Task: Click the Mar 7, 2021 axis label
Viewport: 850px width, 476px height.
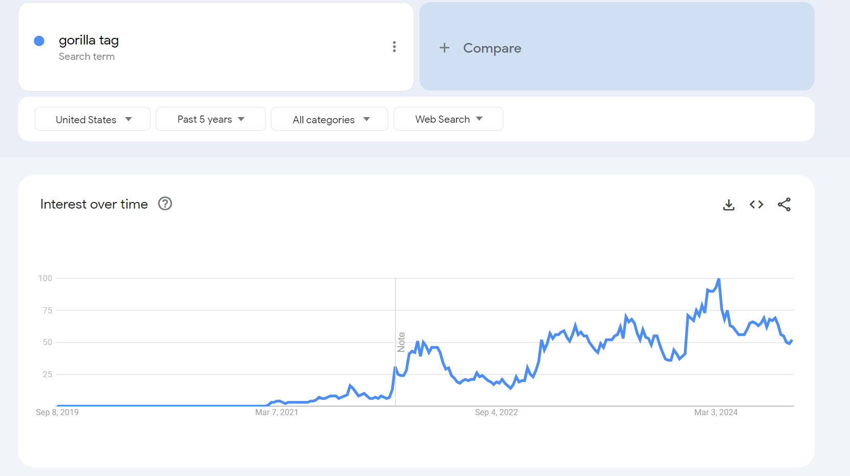Action: coord(277,412)
